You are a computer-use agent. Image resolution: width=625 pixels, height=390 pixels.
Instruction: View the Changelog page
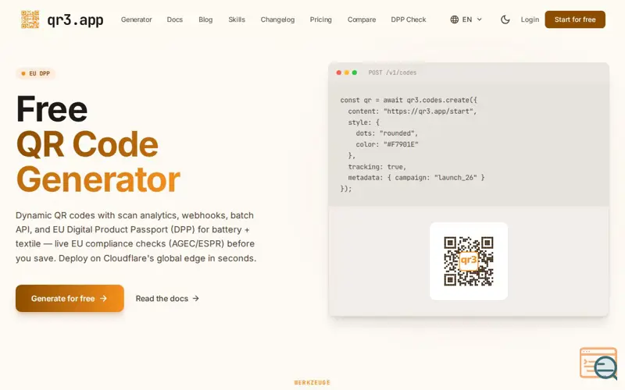(x=277, y=19)
